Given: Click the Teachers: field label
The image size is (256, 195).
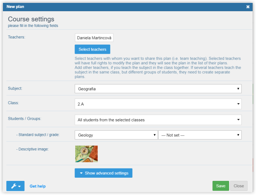Looking at the screenshot, I should pos(16,37).
